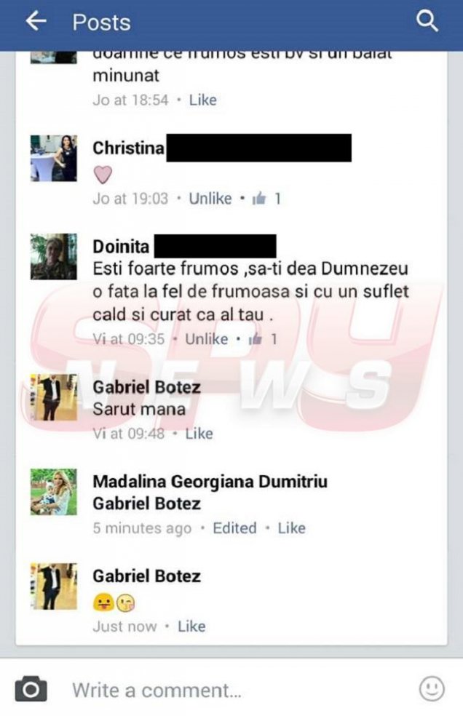Unlike Christina's comment from 19:03
This screenshot has height=716, width=463.
pos(210,199)
